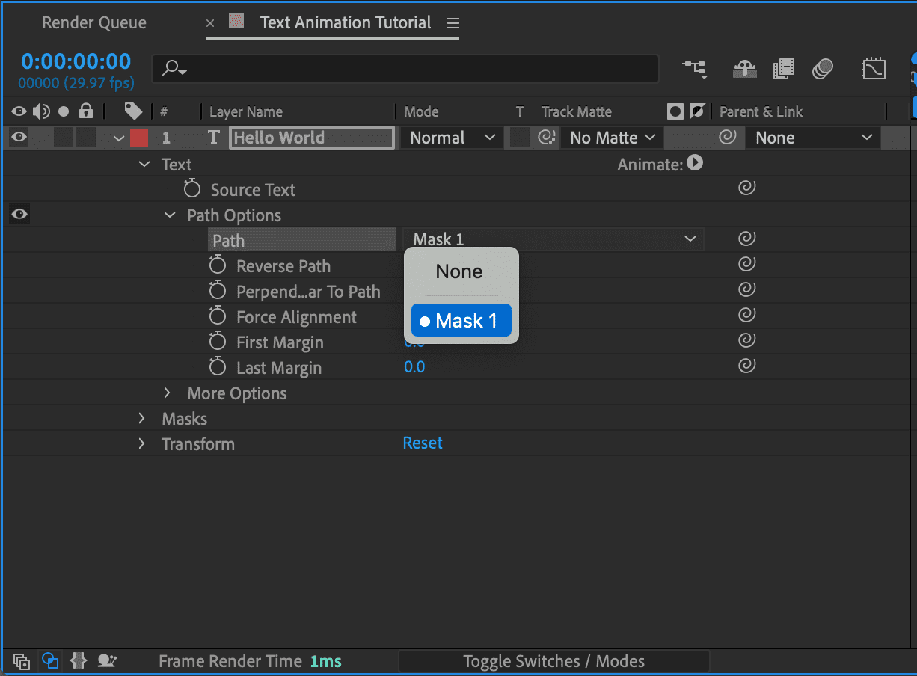Lock the Hello World layer
The image size is (917, 676).
(x=86, y=138)
